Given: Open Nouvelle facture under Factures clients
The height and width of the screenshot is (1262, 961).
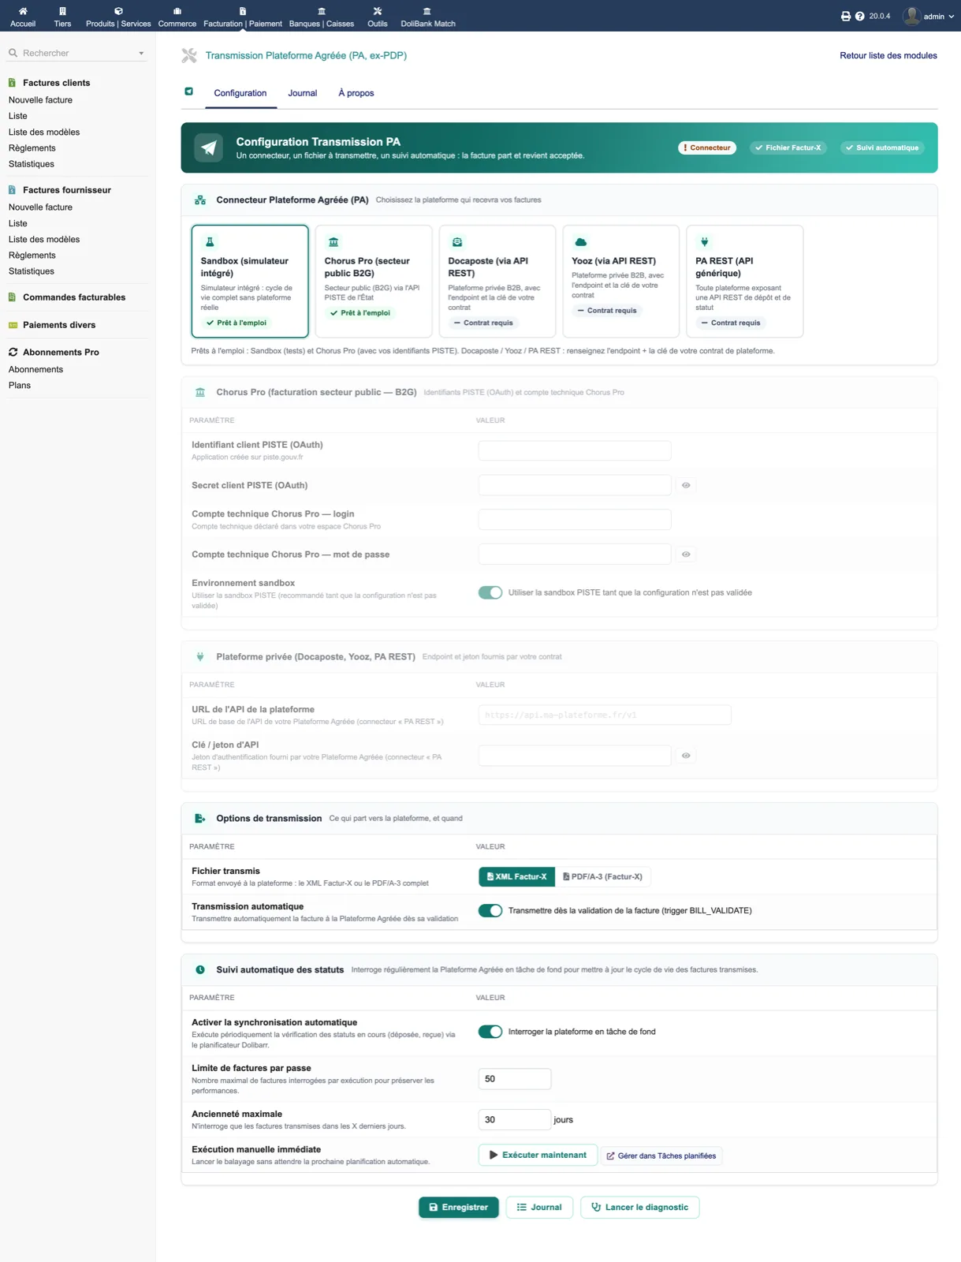Looking at the screenshot, I should 40,100.
